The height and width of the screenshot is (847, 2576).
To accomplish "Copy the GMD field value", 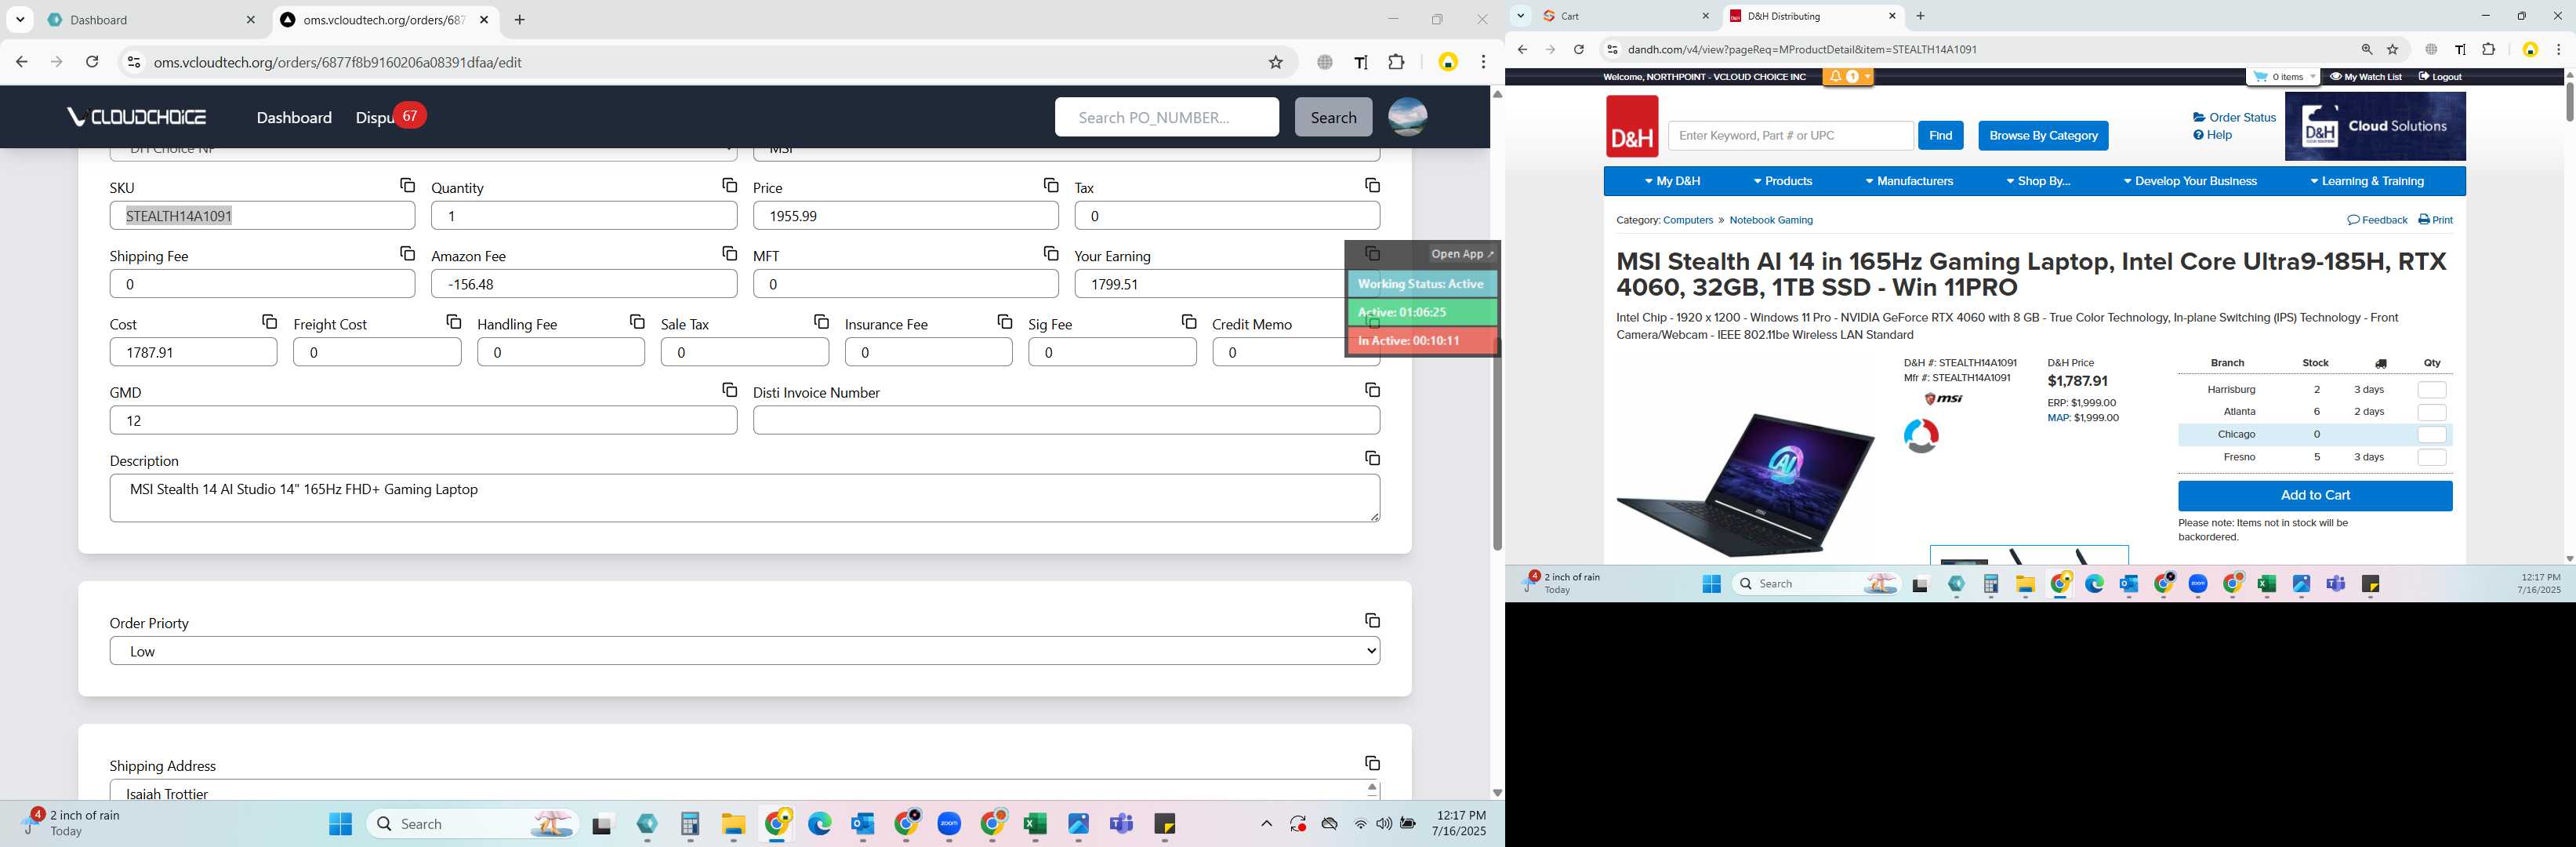I will tap(729, 390).
